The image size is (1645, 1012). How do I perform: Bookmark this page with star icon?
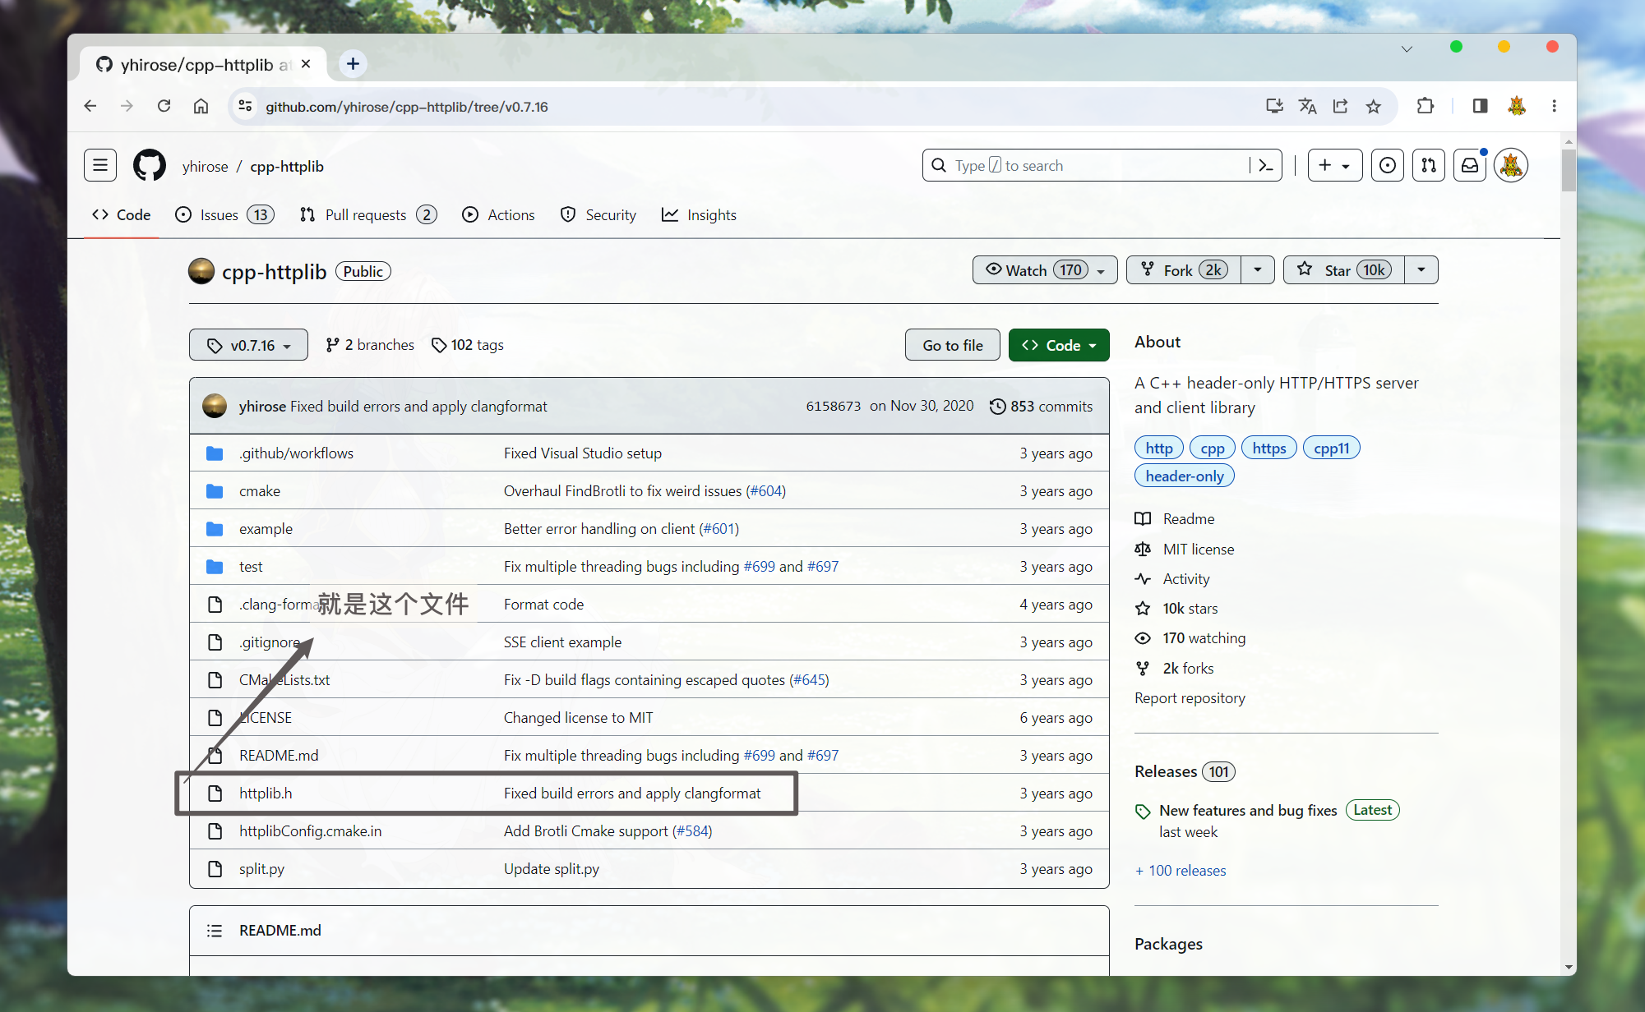click(1373, 106)
